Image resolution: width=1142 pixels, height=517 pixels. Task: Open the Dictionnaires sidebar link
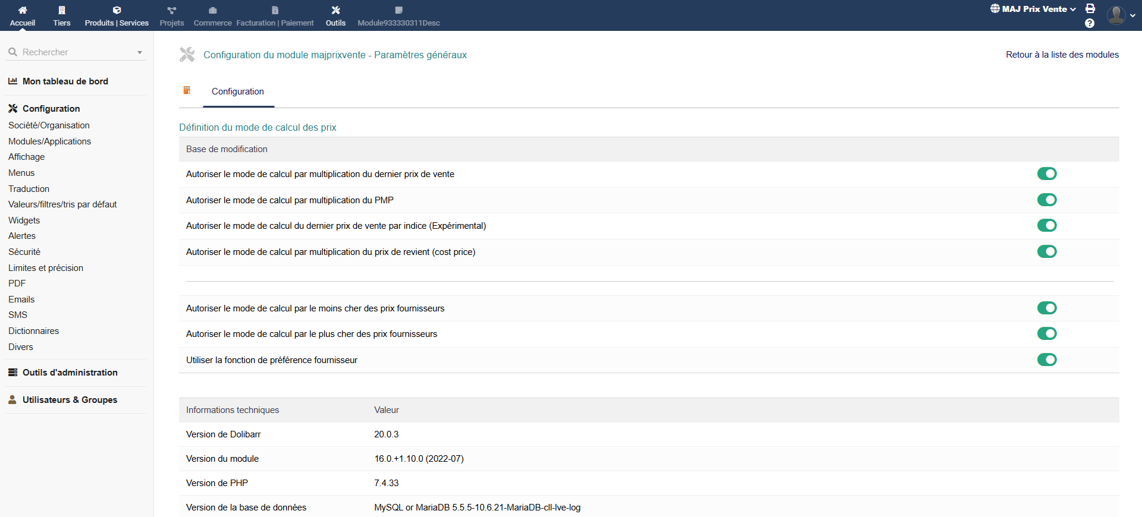click(x=34, y=331)
